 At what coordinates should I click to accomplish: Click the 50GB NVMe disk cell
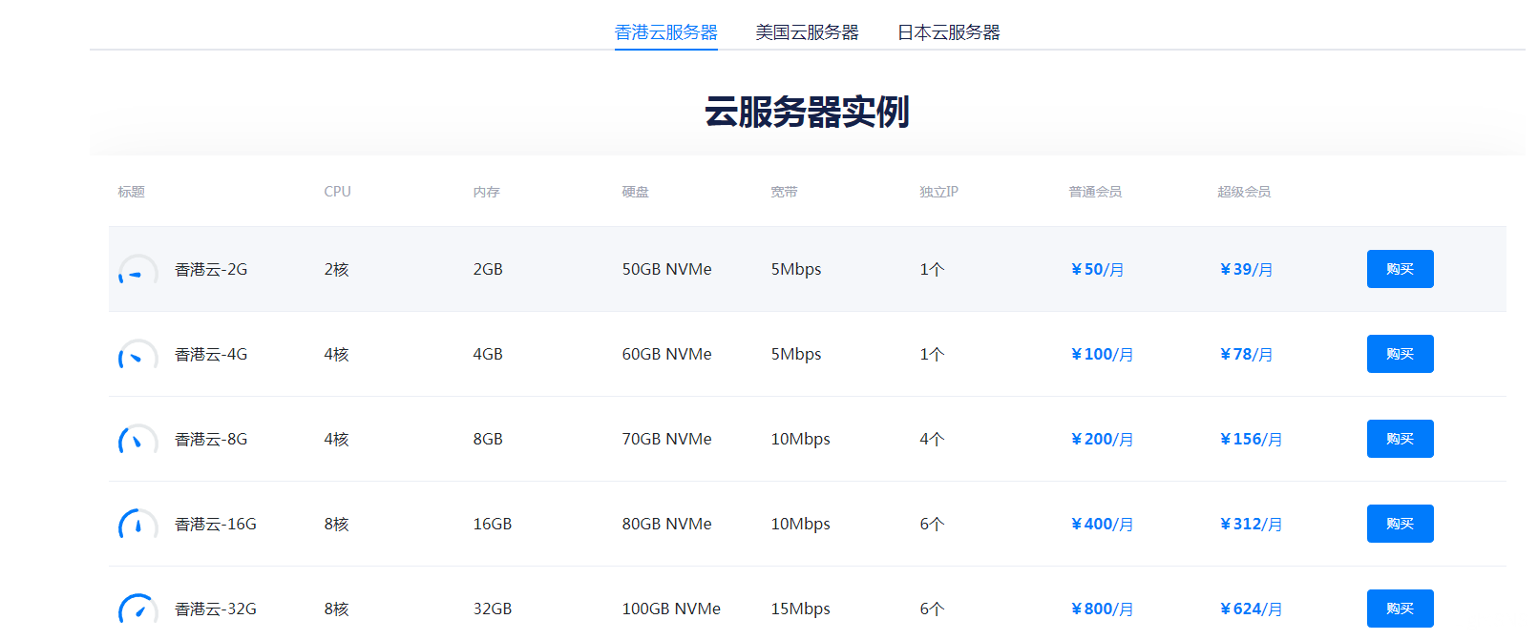tap(667, 269)
